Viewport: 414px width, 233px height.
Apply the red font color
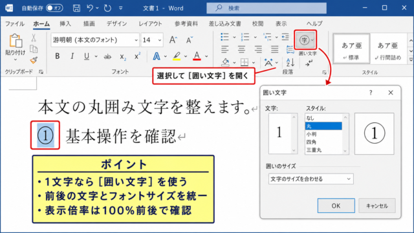197,56
